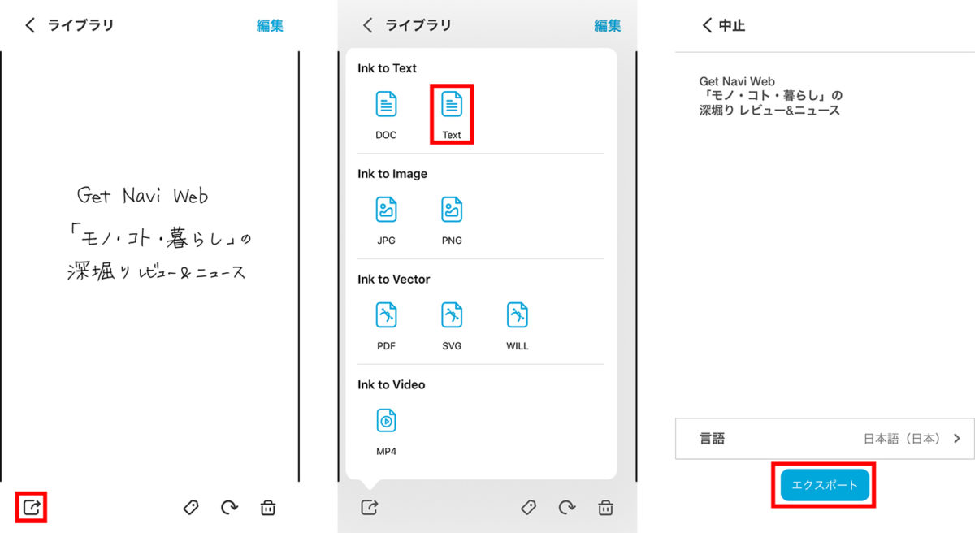Tap converted text 'Get Navi Web'
This screenshot has width=975, height=533.
tap(737, 81)
